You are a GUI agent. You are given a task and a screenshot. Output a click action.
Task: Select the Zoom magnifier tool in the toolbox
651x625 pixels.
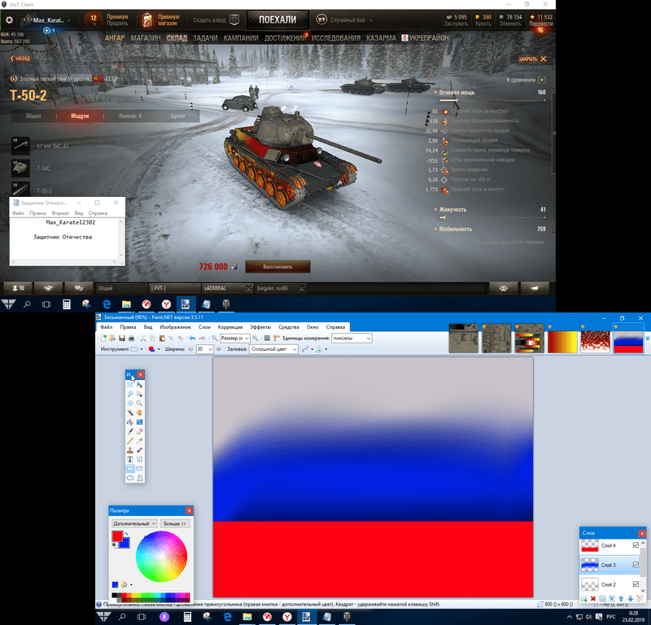point(139,404)
